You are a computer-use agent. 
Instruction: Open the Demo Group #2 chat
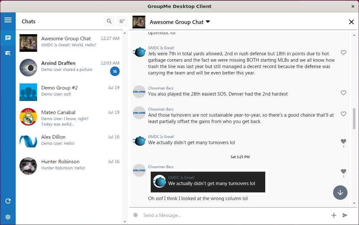pyautogui.click(x=69, y=92)
